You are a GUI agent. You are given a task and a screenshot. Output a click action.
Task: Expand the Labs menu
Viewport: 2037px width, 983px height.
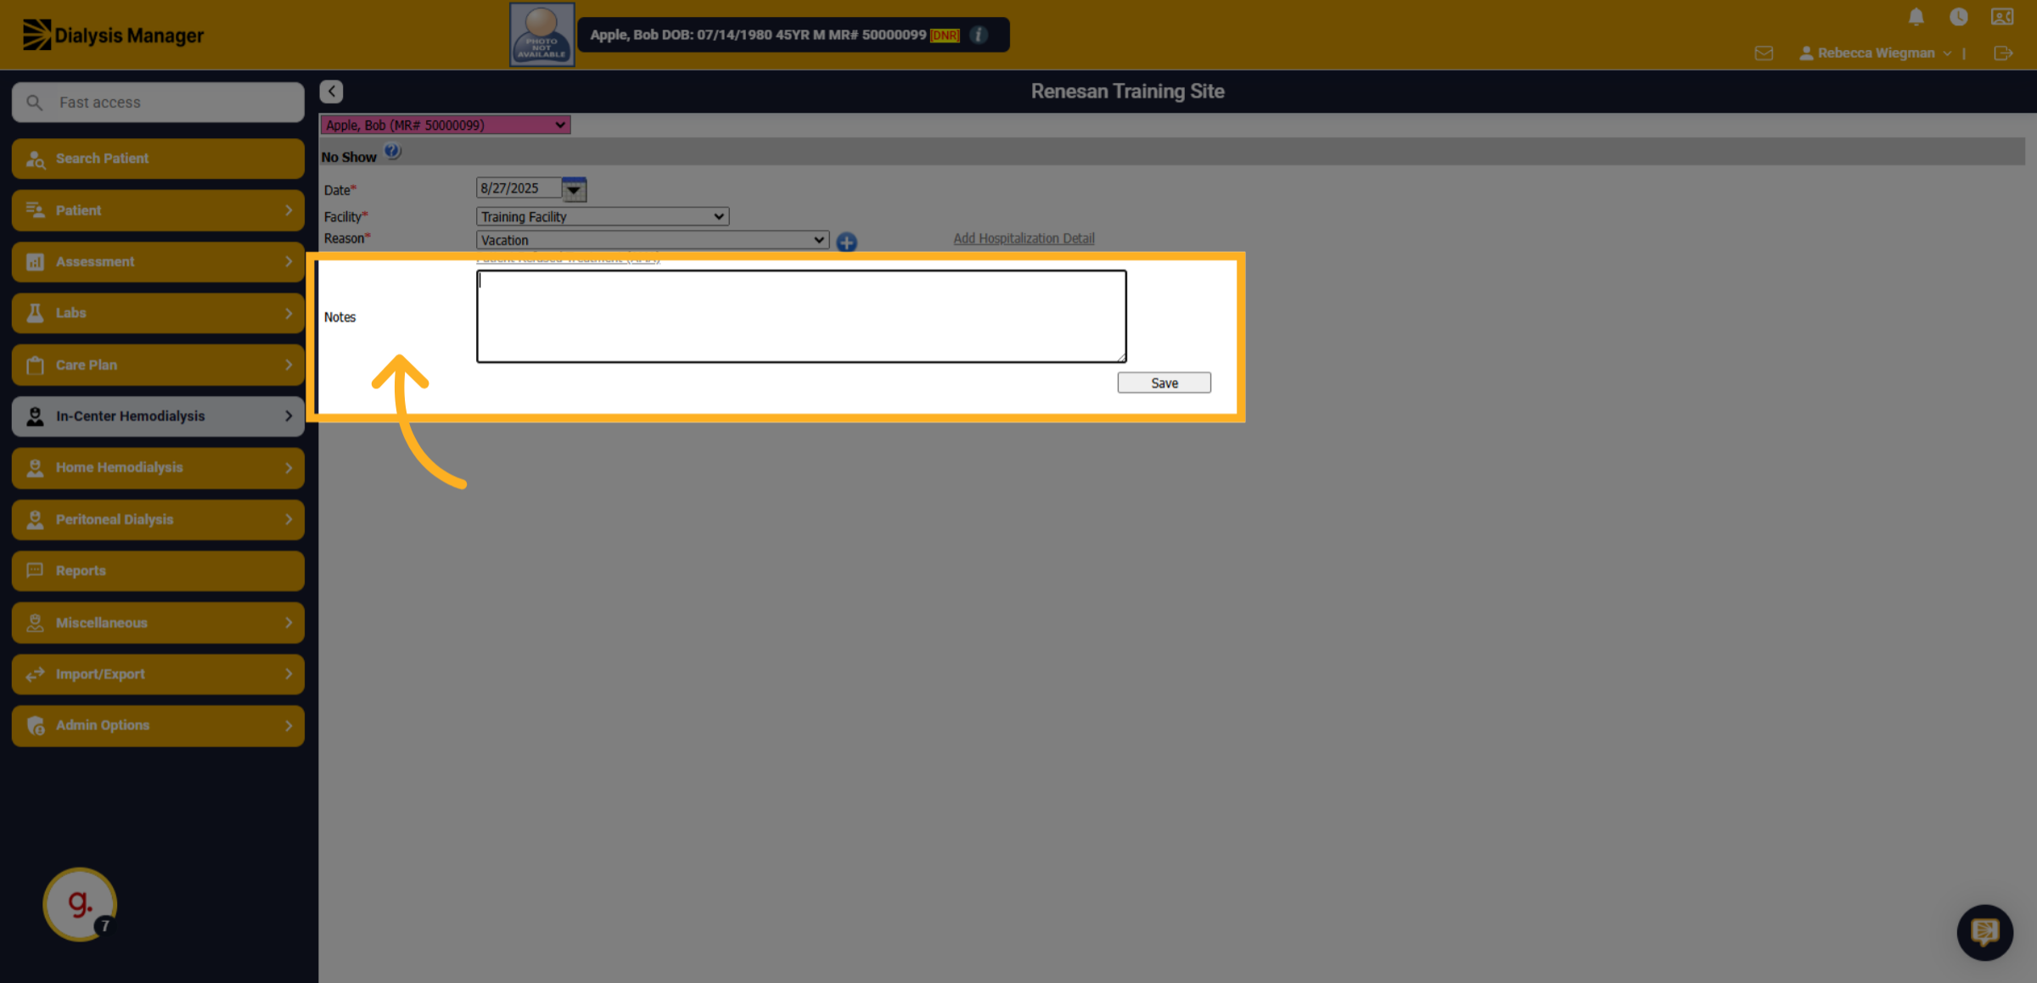click(158, 313)
